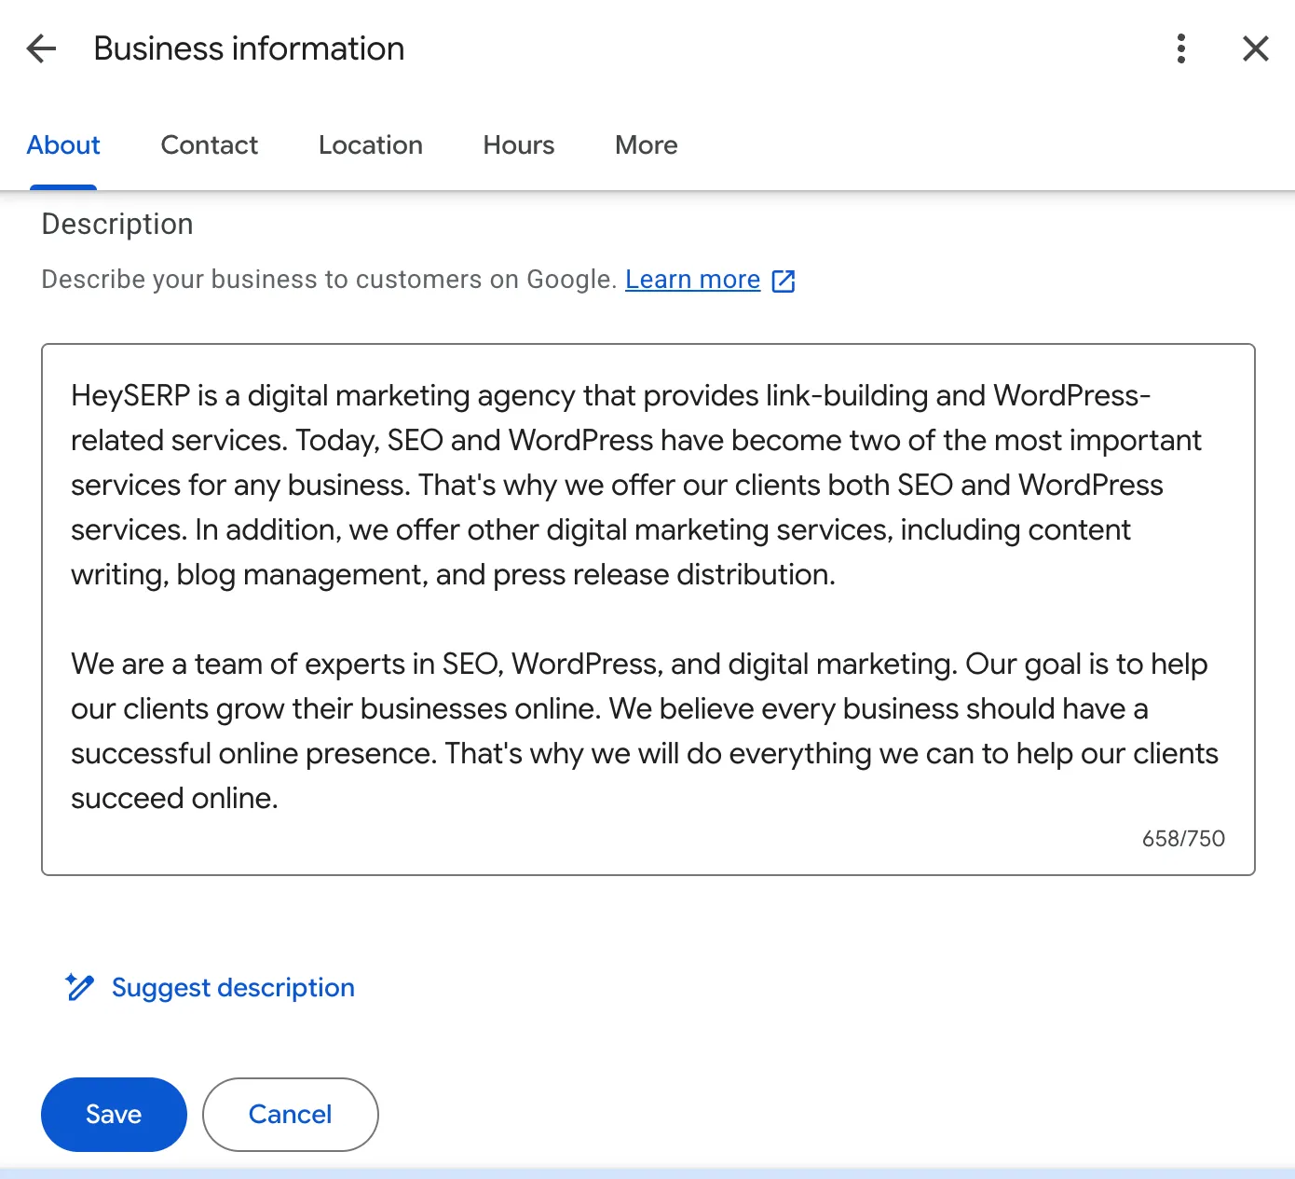Click the text 'Describe your business to customers on Google.'
The width and height of the screenshot is (1295, 1179).
[330, 280]
